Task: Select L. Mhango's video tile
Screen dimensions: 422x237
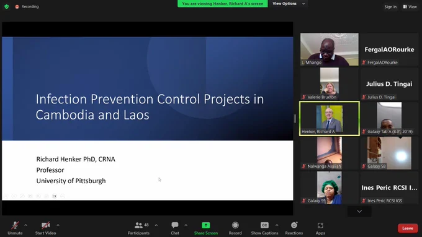Action: [330, 50]
